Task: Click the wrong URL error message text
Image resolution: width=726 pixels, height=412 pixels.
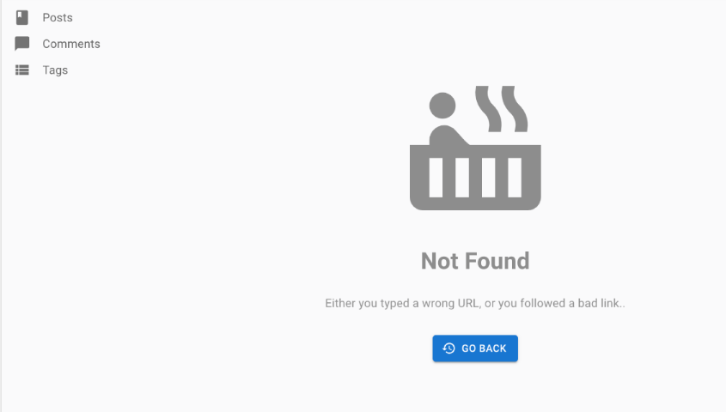Action: tap(475, 303)
